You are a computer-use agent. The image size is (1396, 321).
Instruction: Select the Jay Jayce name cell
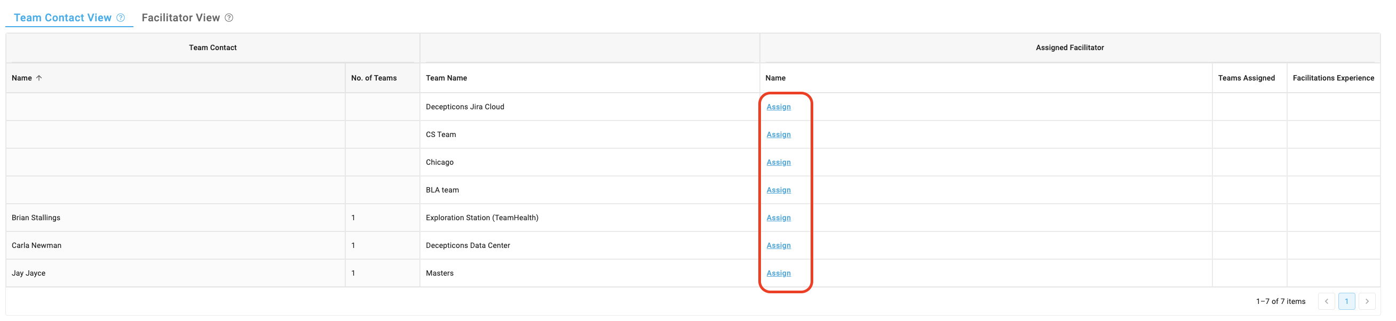point(176,273)
